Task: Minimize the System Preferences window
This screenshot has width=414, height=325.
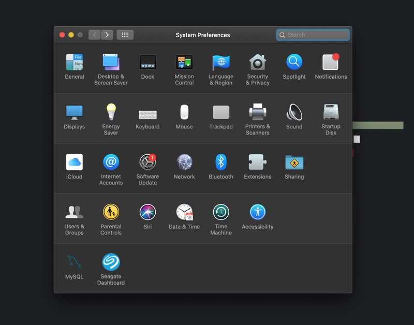Action: click(x=71, y=35)
